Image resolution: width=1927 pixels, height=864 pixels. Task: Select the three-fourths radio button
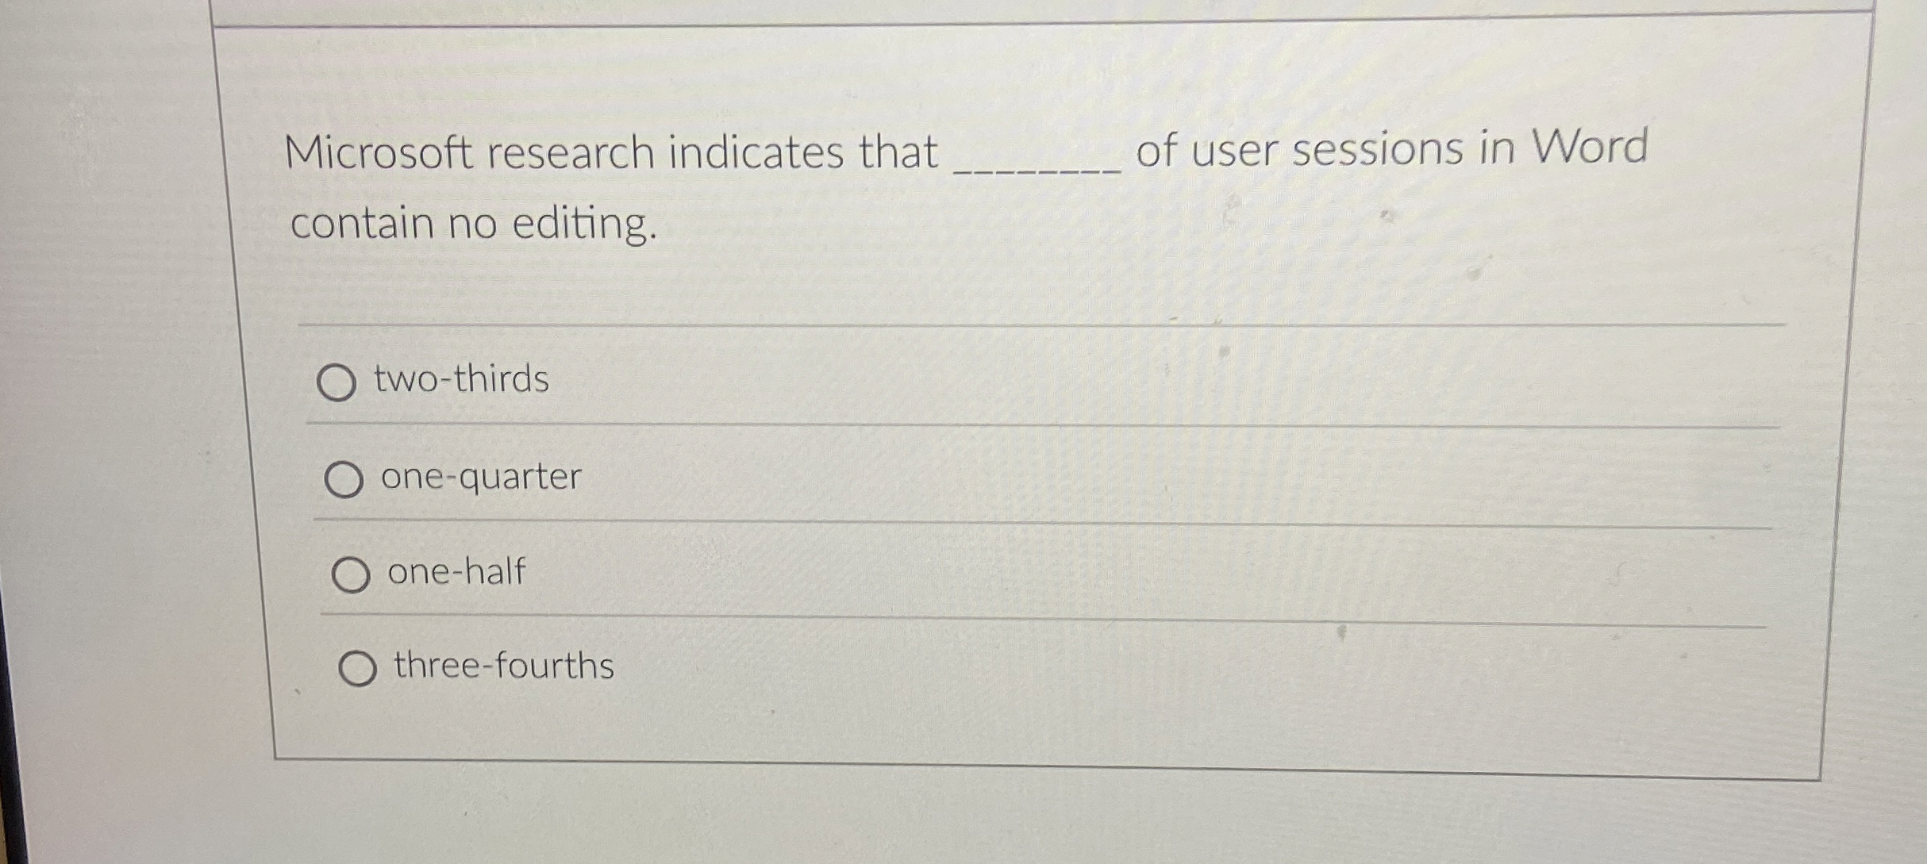pos(359,669)
